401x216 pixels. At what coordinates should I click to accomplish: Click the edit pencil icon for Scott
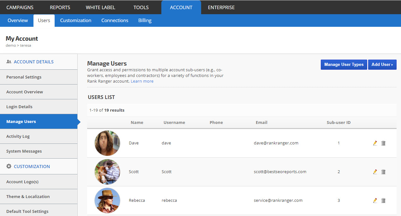pyautogui.click(x=375, y=172)
